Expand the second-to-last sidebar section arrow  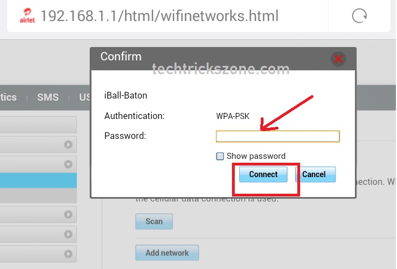(x=69, y=234)
